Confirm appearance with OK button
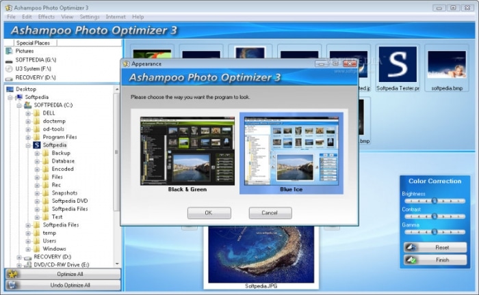479x295 pixels. tap(209, 213)
